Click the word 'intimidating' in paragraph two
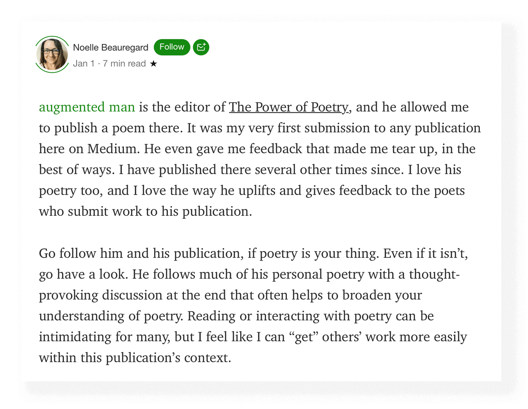The height and width of the screenshot is (409, 528). tap(75, 337)
